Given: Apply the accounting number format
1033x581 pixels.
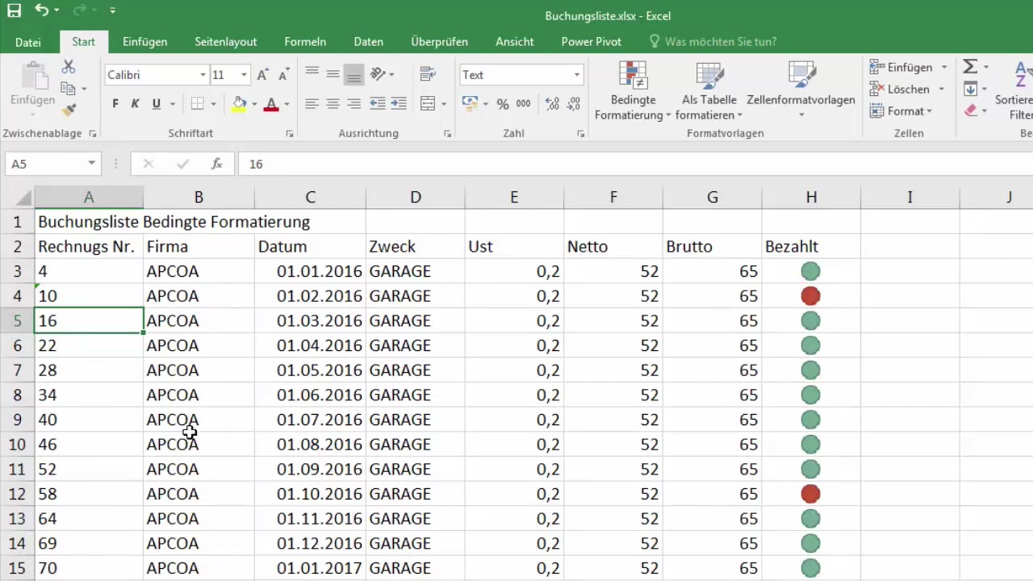Looking at the screenshot, I should point(470,103).
